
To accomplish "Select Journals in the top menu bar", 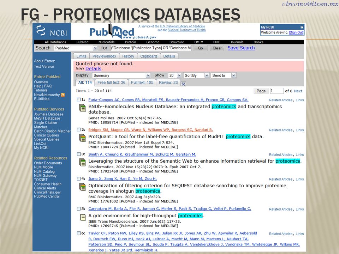I will (237, 42).
